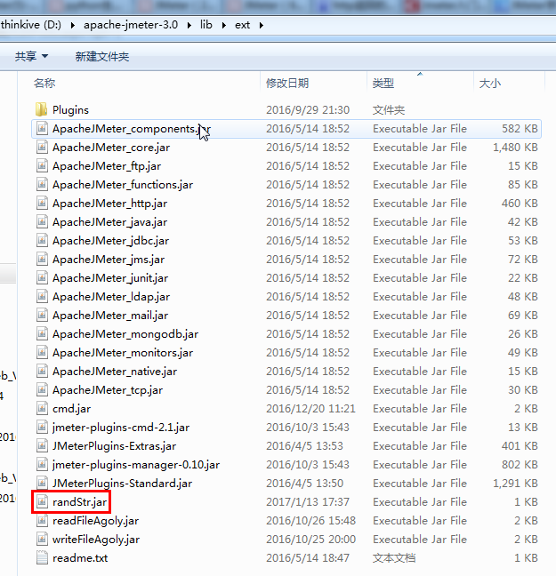
Task: Select the jmeter-plugins-cmd-2.1.jar file icon
Action: [x=43, y=427]
